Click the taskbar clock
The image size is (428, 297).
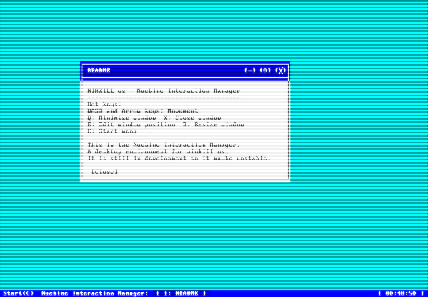pyautogui.click(x=401, y=293)
